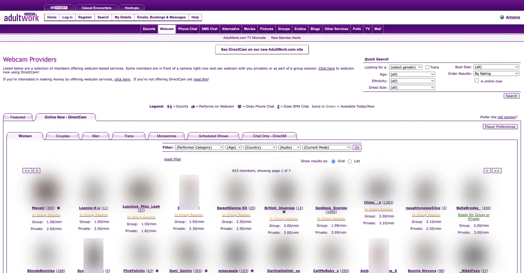
Task: Open the Chat Only - DirectIM tab
Action: coord(270,136)
